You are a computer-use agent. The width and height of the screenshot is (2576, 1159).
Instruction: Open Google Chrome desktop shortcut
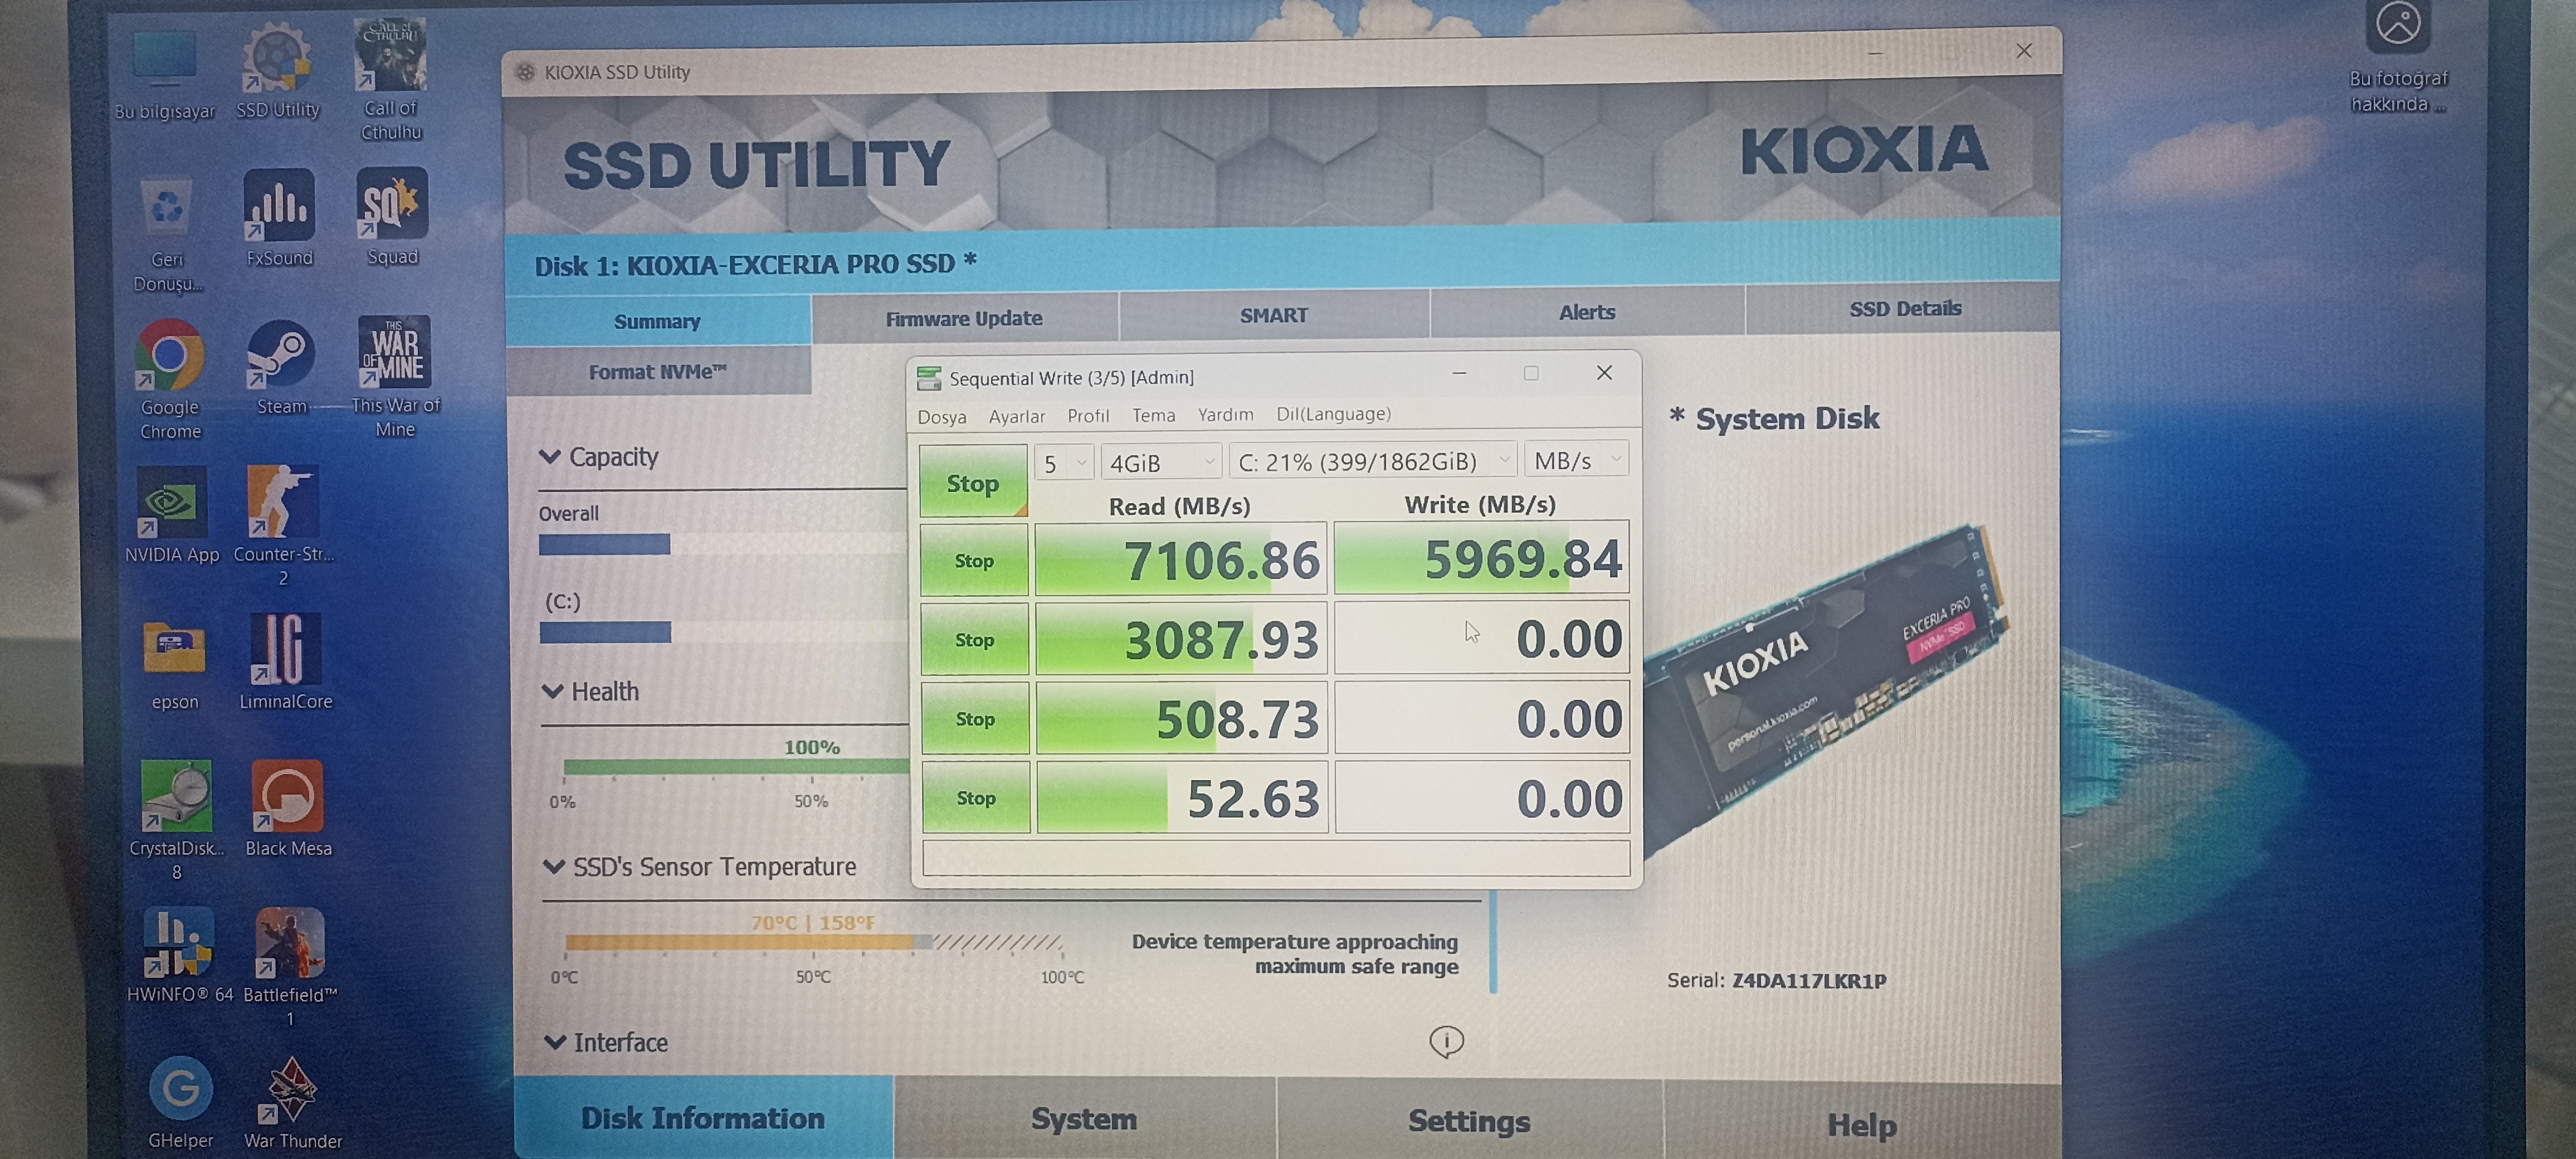169,378
